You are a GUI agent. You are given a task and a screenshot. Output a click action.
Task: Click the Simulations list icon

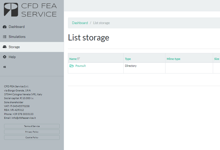click(x=5, y=37)
